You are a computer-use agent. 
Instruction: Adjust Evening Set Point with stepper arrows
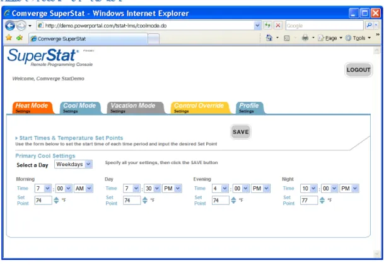coord(234,201)
